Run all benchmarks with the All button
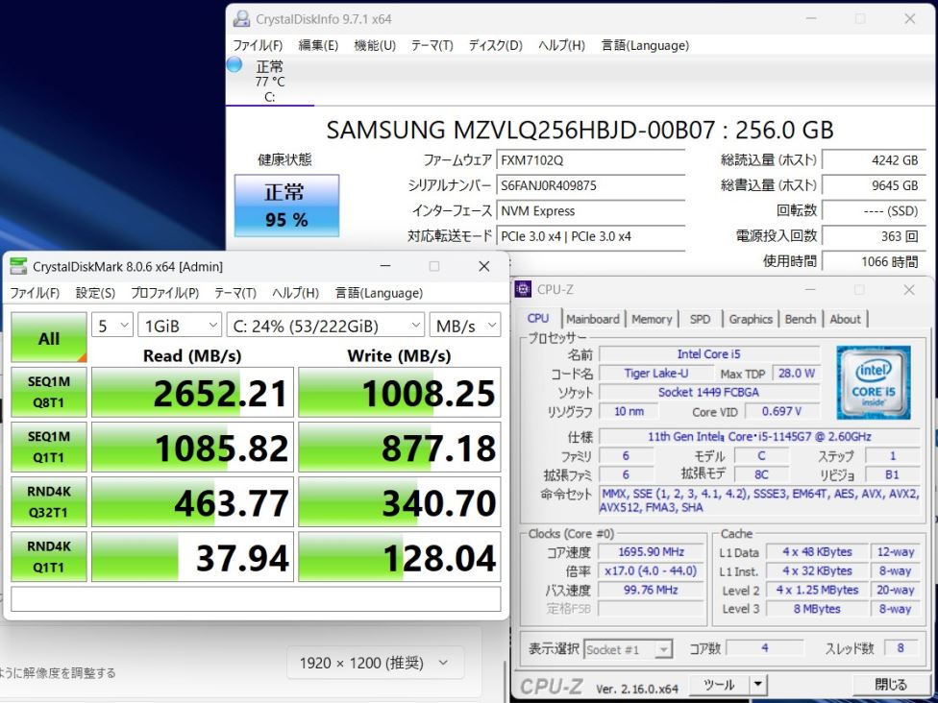 click(49, 338)
